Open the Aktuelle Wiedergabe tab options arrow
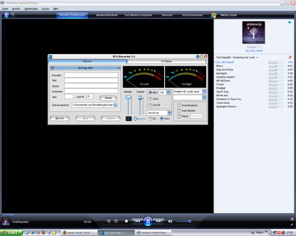Viewport: 296px width, 236px height. tap(72, 18)
